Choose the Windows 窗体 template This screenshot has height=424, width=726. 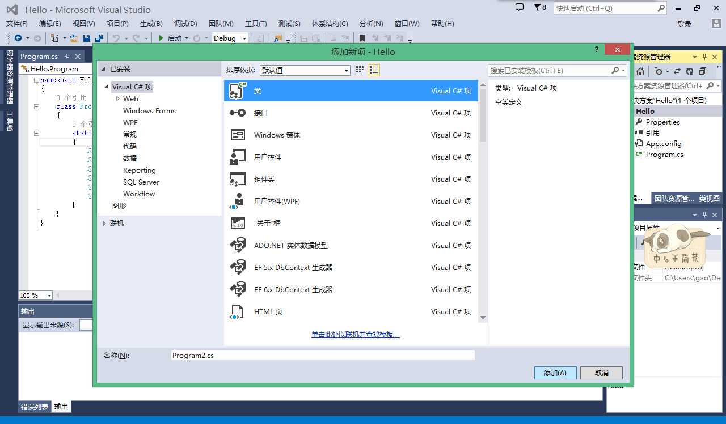(351, 135)
